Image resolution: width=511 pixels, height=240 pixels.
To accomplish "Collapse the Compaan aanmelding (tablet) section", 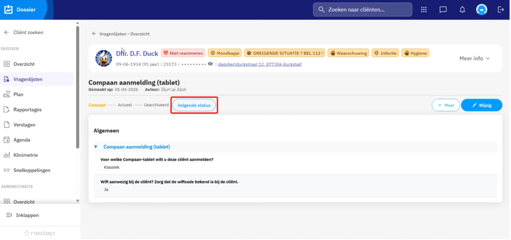I will click(96, 147).
